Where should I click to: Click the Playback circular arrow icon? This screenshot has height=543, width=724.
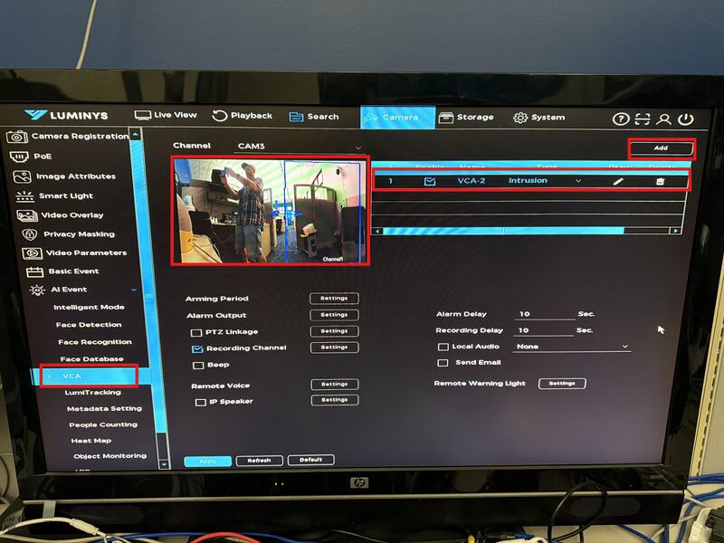click(x=219, y=116)
